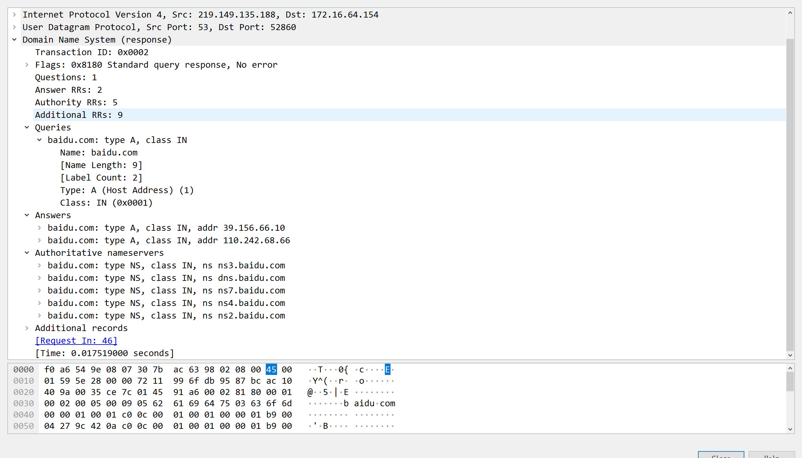This screenshot has height=458, width=802.
Task: Expand NS record ns2.baidu.com
Action: (39, 315)
